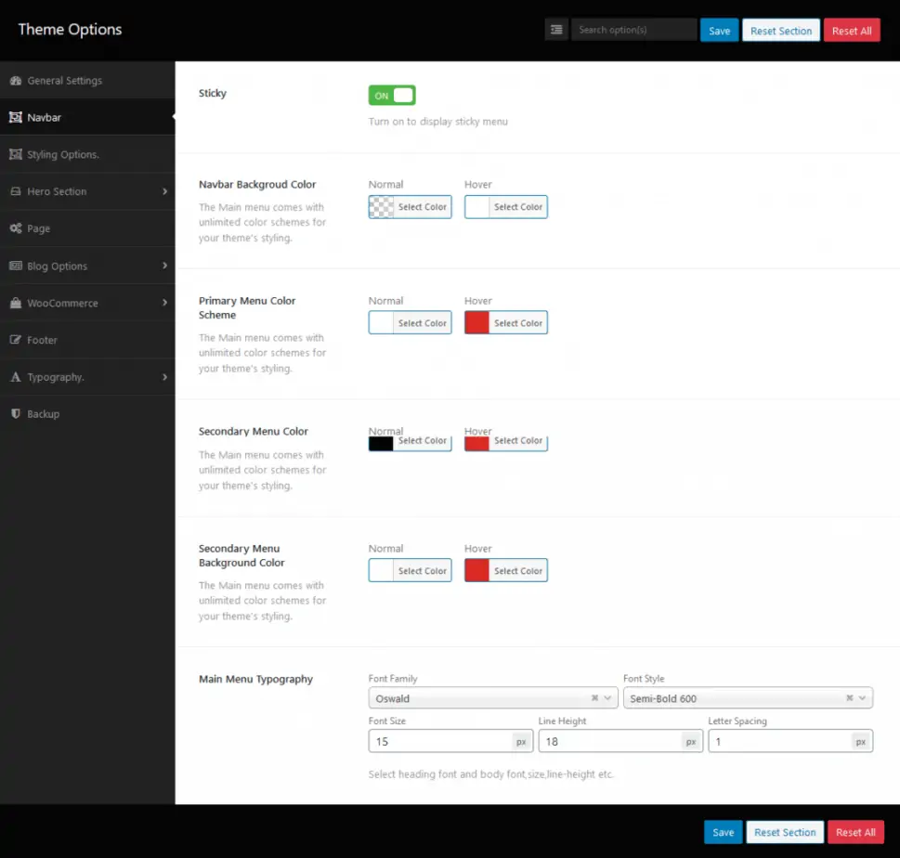
Task: Click the WooCommerce bag icon
Action: 16,303
